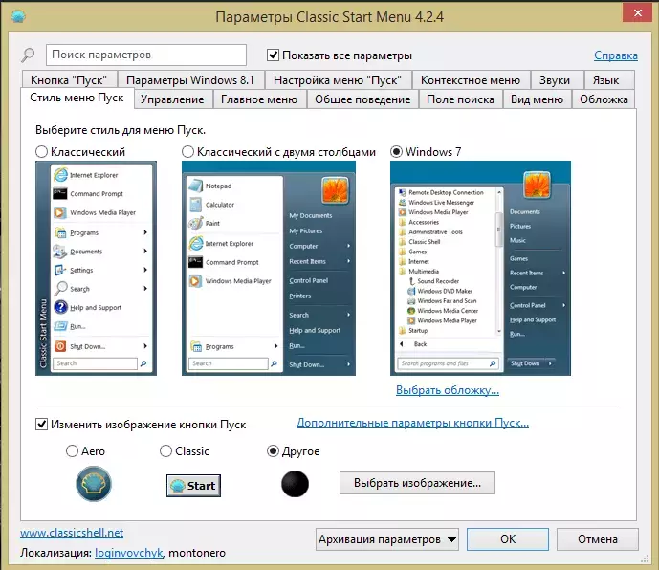Click the Classic style menu preview thumbnail
The width and height of the screenshot is (659, 570).
(97, 268)
